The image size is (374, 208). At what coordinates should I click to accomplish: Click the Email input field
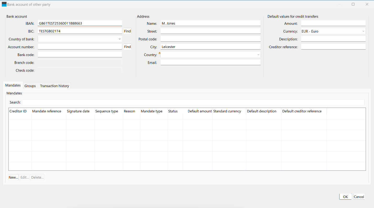click(x=210, y=63)
